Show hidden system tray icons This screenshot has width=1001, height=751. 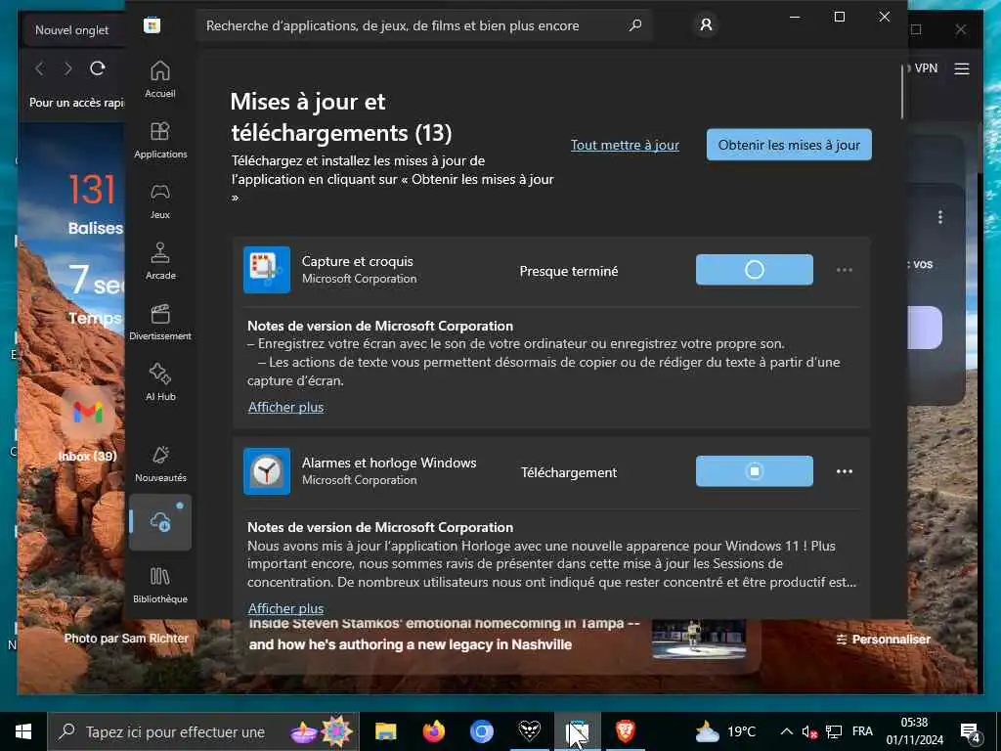click(787, 731)
